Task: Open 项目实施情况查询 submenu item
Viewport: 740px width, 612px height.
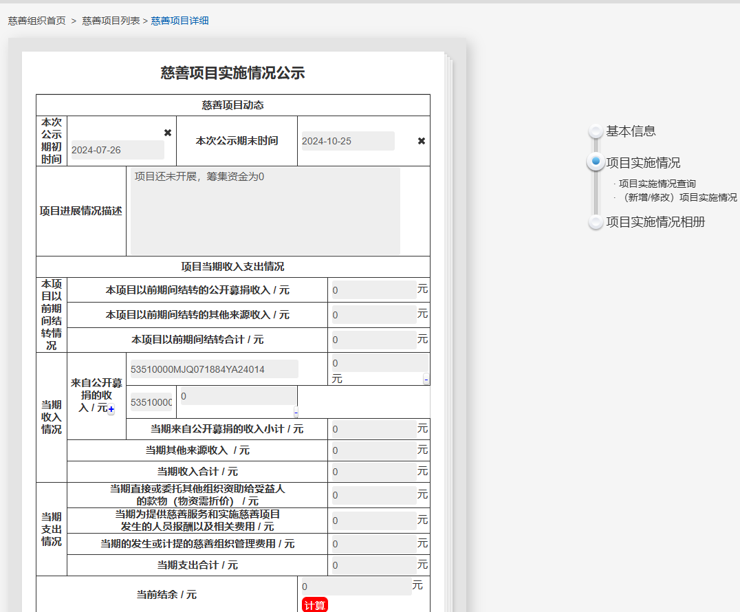Action: coord(657,184)
